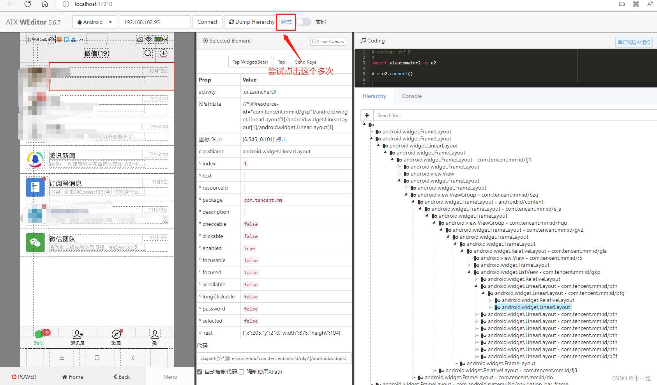Click 单行或选中运行 run button
The width and height of the screenshot is (657, 385).
point(634,42)
